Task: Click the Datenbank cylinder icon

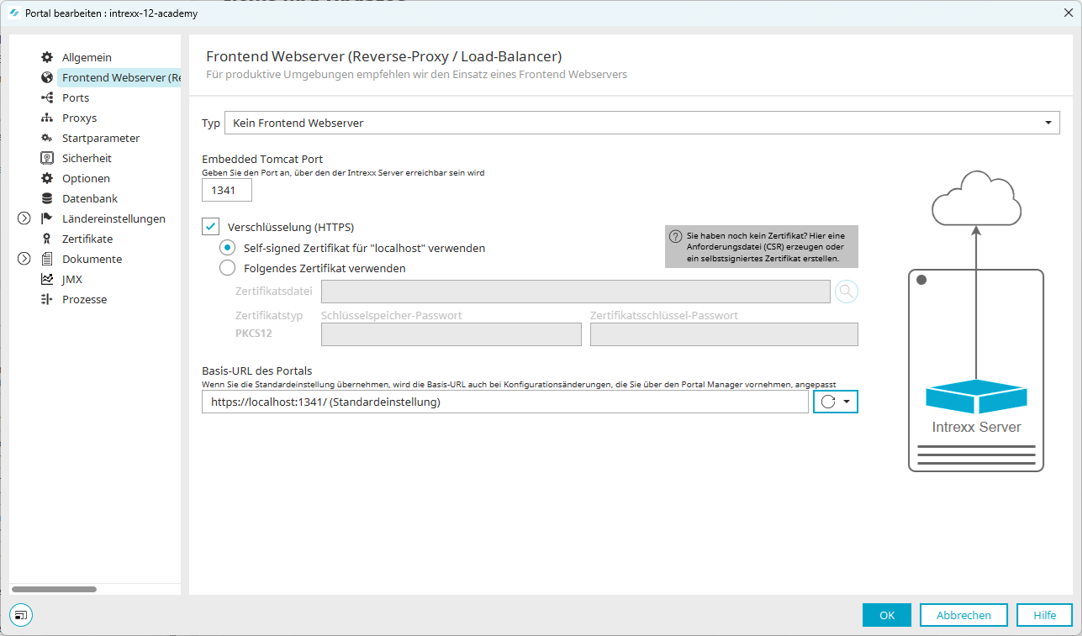Action: [47, 198]
